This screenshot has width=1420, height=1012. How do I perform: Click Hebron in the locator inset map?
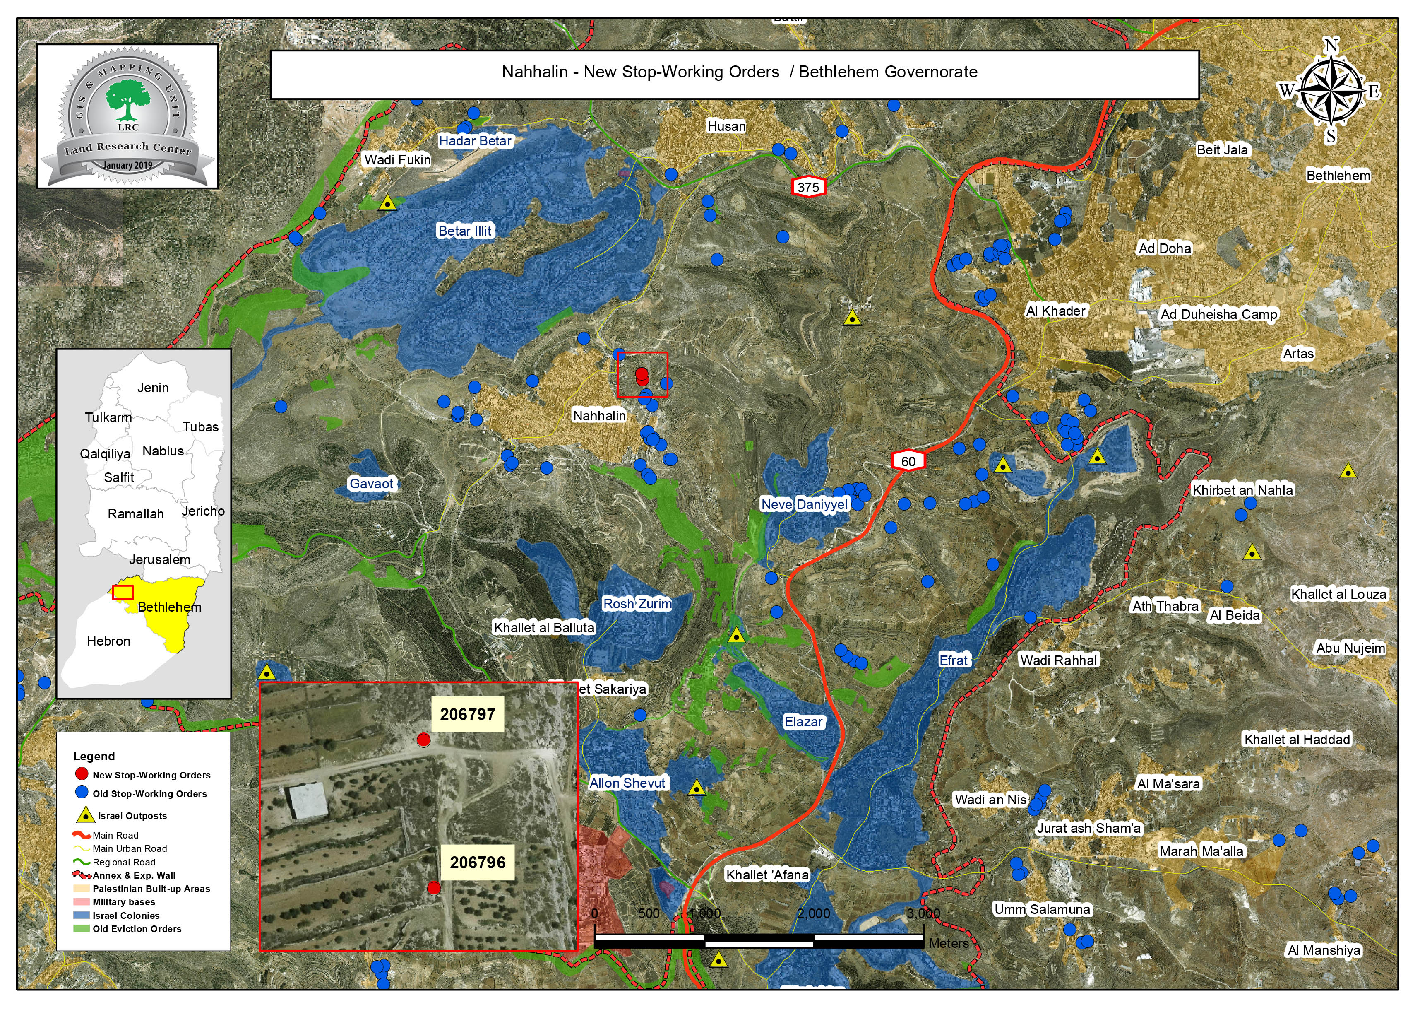point(108,641)
